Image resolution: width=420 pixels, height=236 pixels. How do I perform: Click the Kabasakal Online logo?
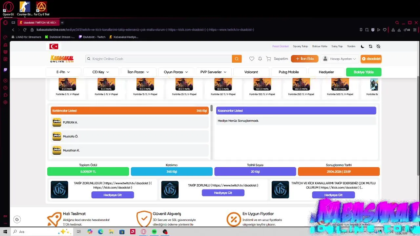tap(62, 59)
